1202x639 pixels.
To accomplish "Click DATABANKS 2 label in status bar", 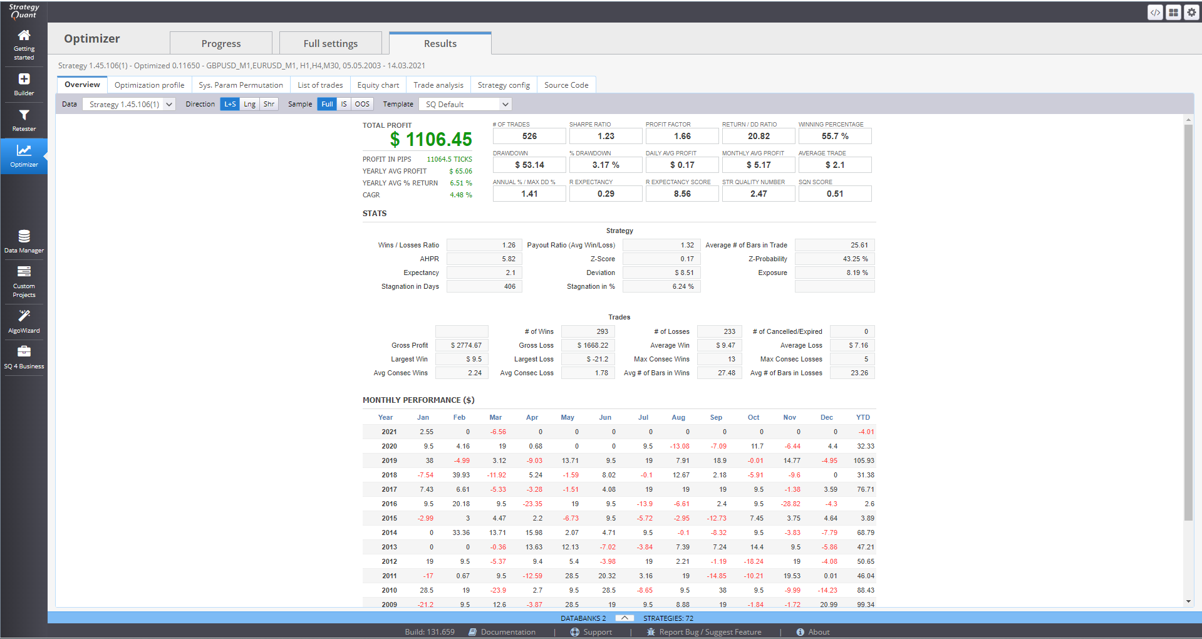I will click(x=583, y=618).
